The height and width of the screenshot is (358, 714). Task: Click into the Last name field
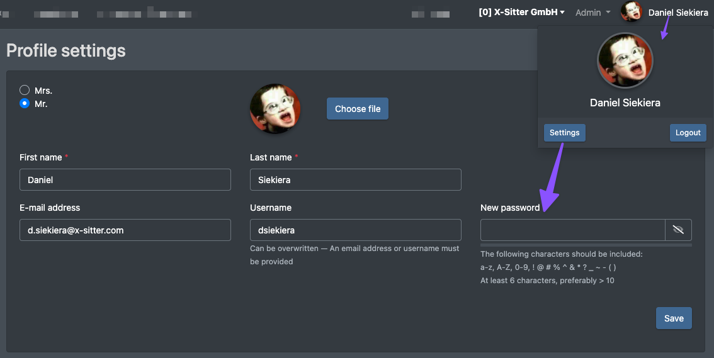point(356,180)
